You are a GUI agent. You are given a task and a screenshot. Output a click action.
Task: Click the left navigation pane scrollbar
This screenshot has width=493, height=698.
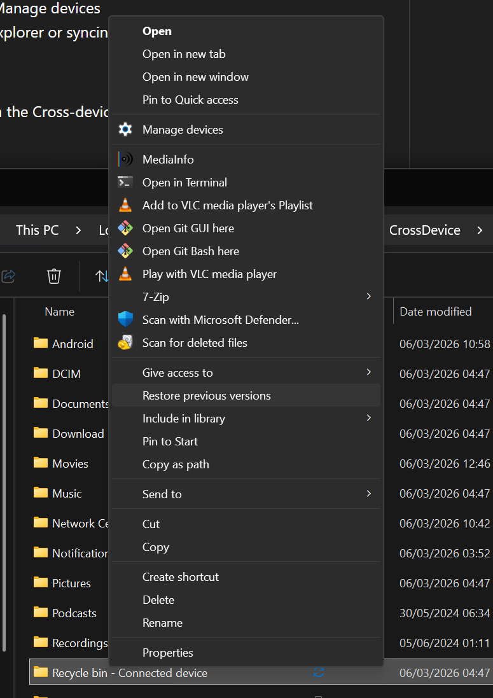(x=4, y=483)
